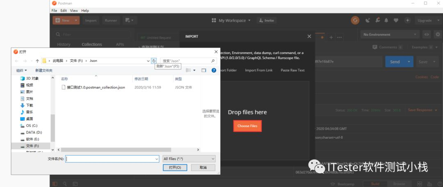Add a new request tab with plus icon

pos(331,37)
